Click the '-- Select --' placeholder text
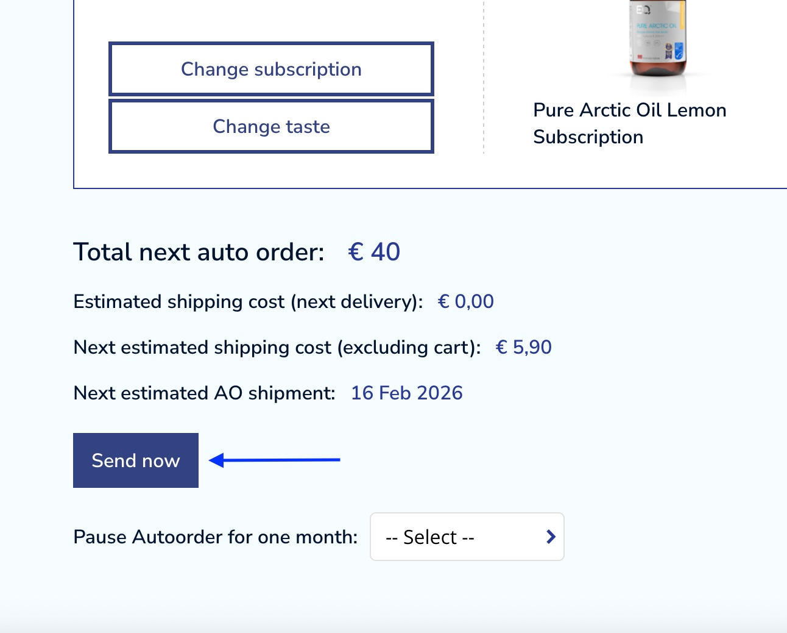787x633 pixels. click(x=430, y=537)
